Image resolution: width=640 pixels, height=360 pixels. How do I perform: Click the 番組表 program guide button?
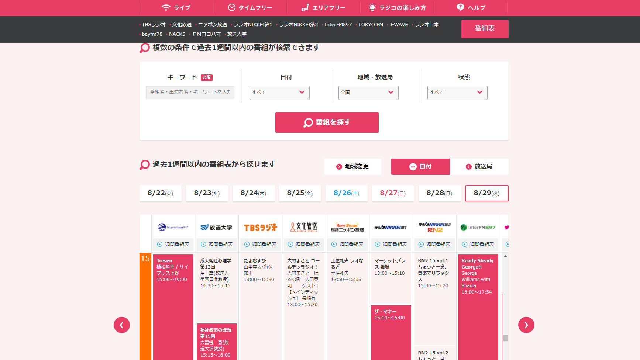(485, 29)
